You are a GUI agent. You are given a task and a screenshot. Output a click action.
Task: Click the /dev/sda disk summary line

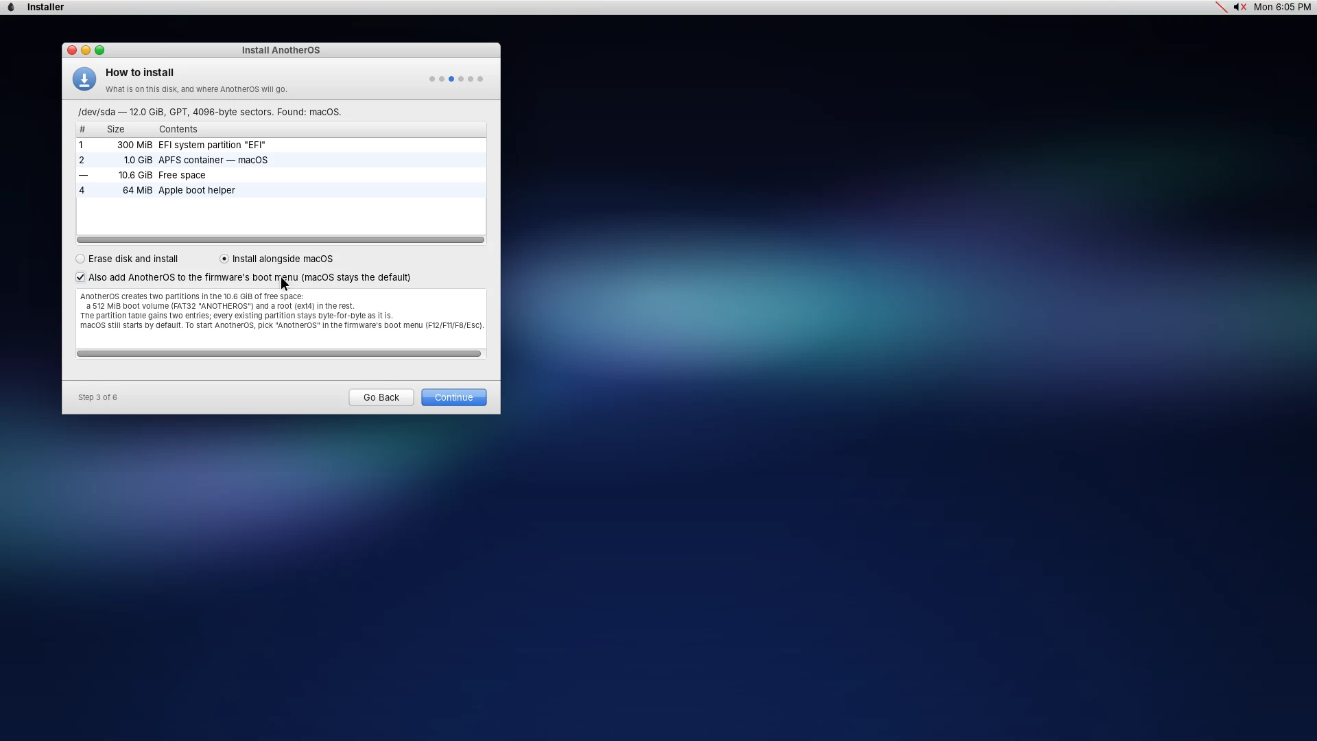pos(209,112)
